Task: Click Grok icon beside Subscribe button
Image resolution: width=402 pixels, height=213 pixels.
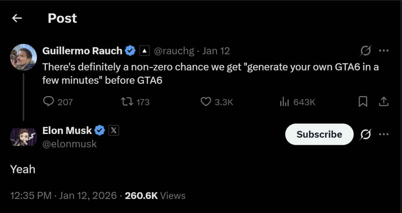Action: coord(365,134)
